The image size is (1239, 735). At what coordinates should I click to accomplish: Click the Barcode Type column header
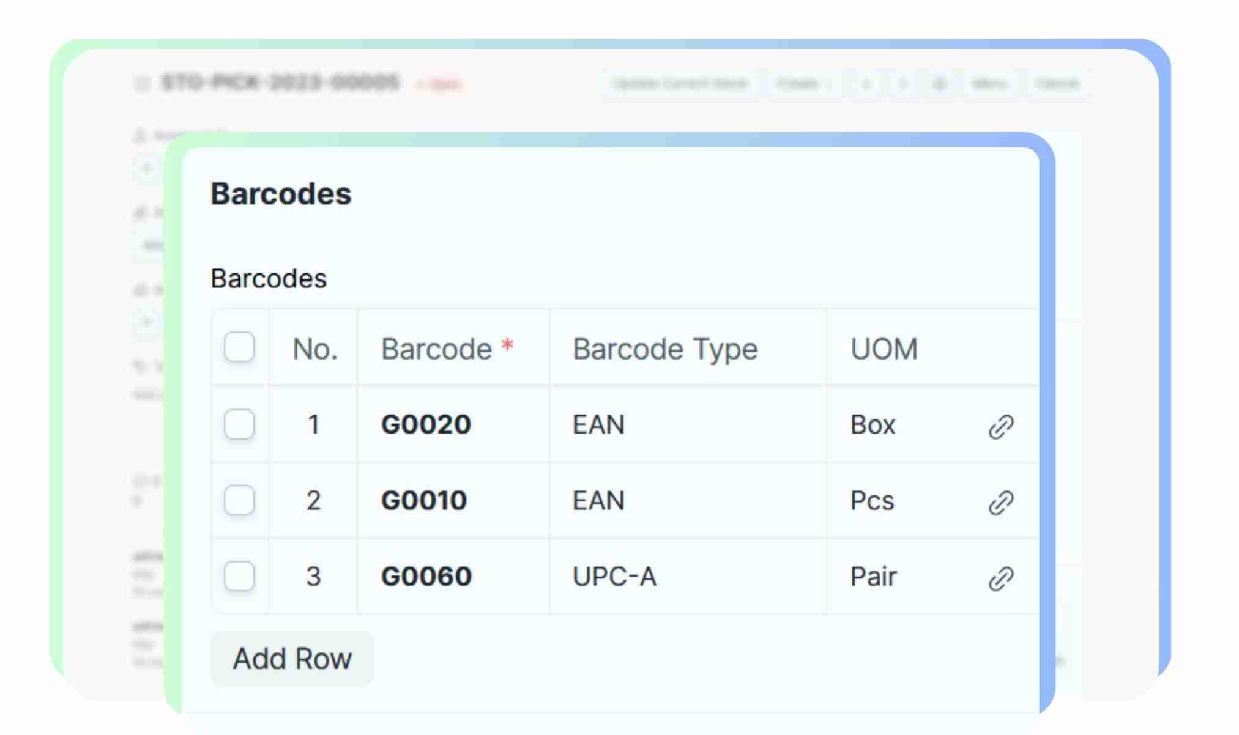[x=664, y=349]
